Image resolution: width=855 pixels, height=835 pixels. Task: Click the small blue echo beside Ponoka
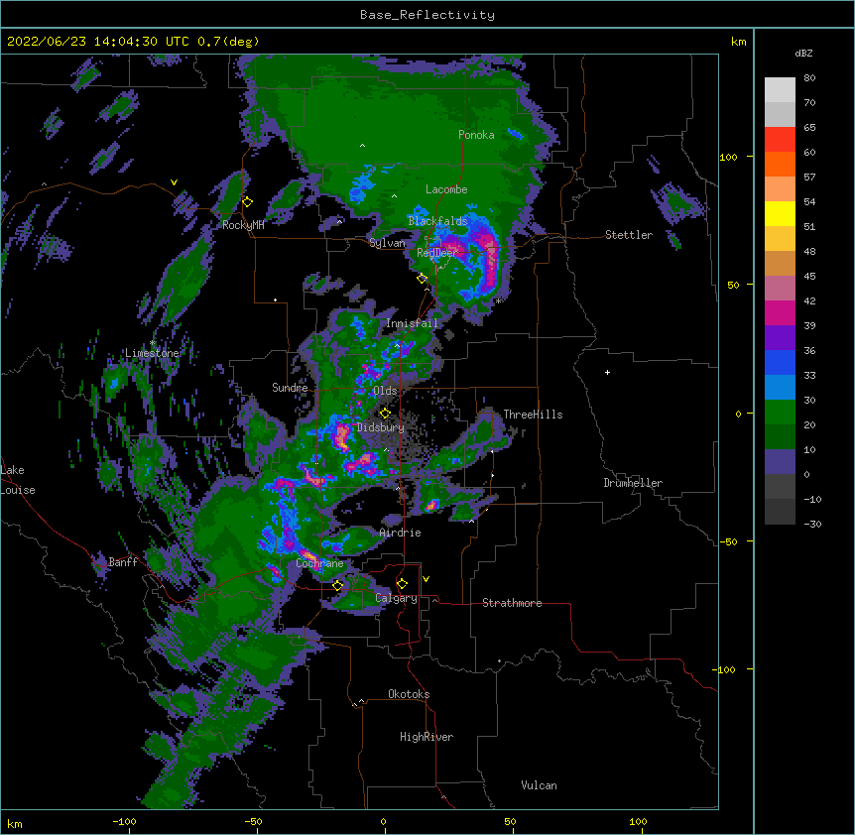point(516,133)
